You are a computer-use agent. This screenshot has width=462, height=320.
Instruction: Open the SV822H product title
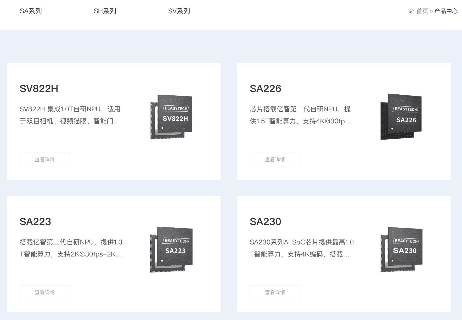39,88
